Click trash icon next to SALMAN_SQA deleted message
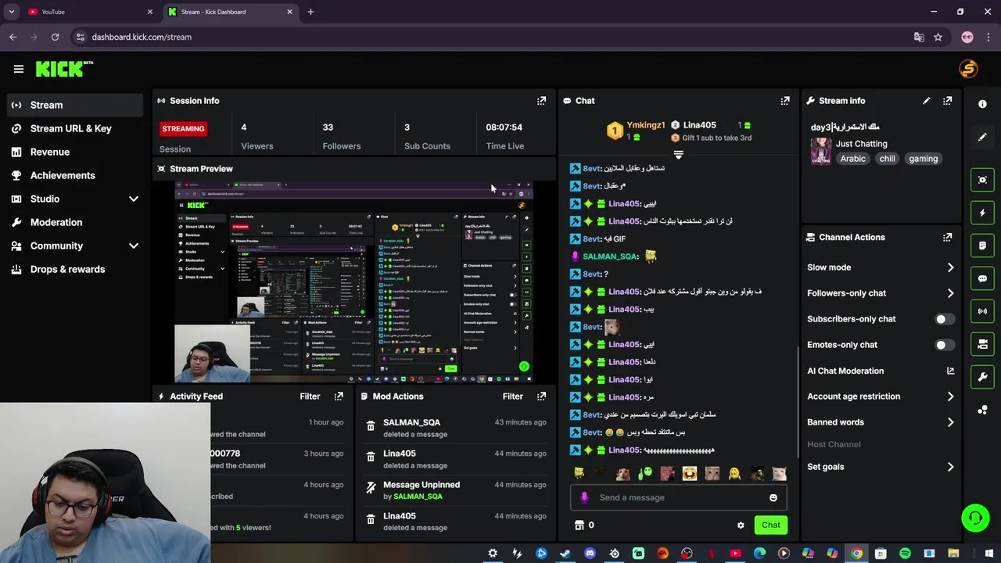Screen dimensions: 1001x563 pyautogui.click(x=371, y=426)
